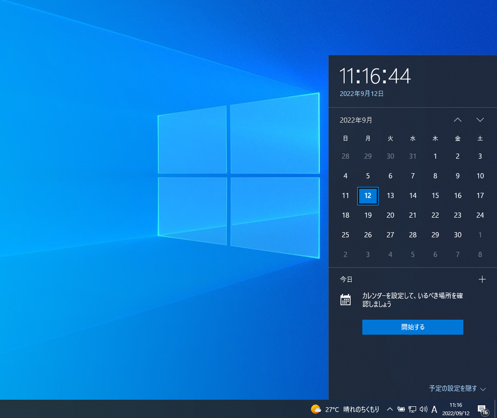Select the greyed-out October 5 date
The image size is (497, 418).
click(x=413, y=255)
